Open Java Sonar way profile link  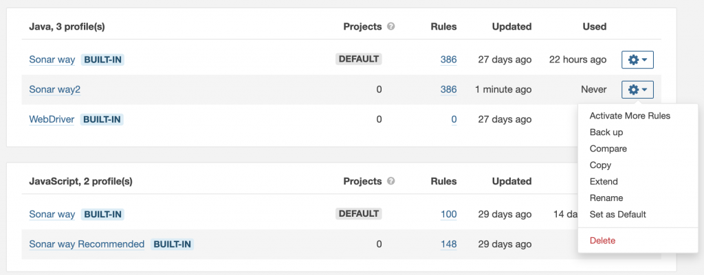tap(52, 60)
